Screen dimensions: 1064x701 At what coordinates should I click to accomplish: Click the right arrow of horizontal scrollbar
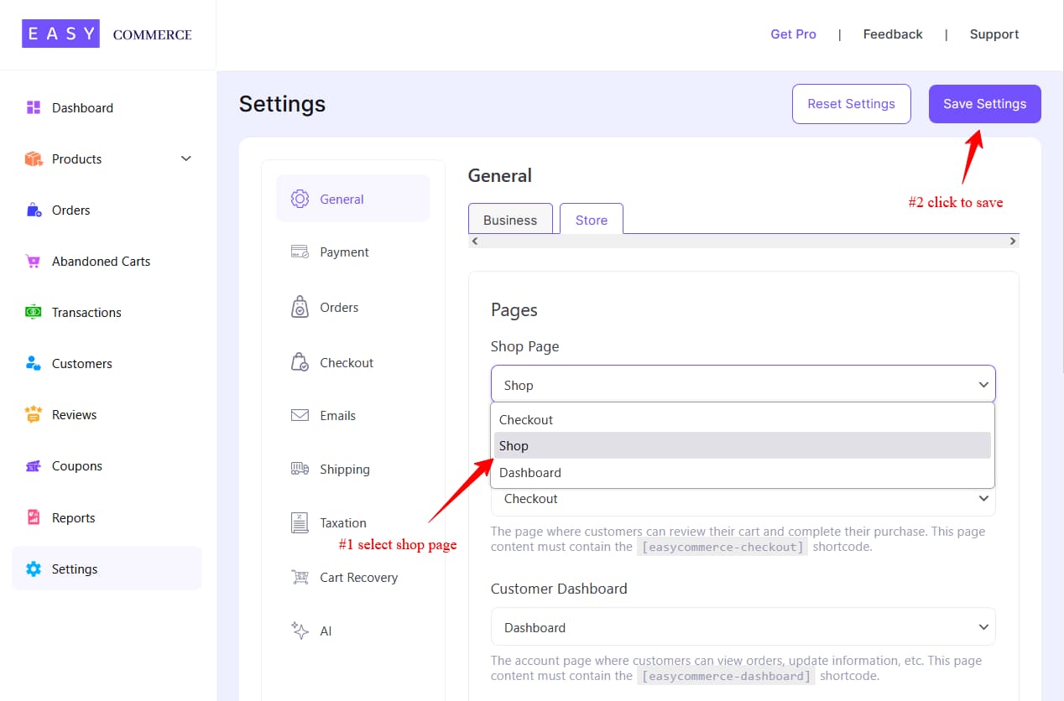(1012, 241)
